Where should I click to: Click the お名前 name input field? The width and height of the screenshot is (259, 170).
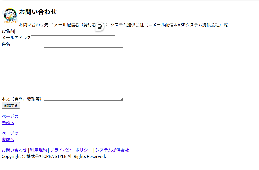tap(55, 32)
